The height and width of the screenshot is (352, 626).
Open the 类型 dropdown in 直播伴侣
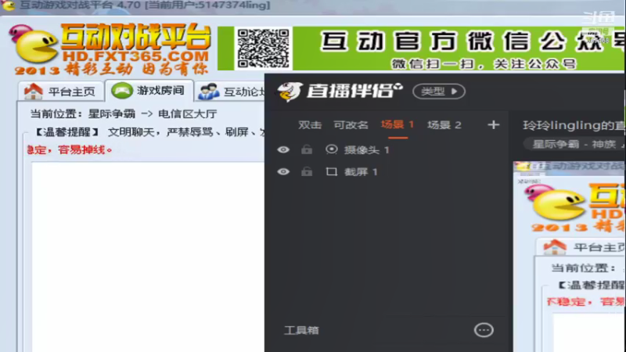[x=439, y=92]
